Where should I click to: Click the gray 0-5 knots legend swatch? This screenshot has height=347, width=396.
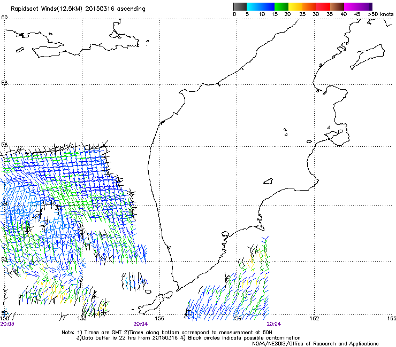(x=240, y=6)
